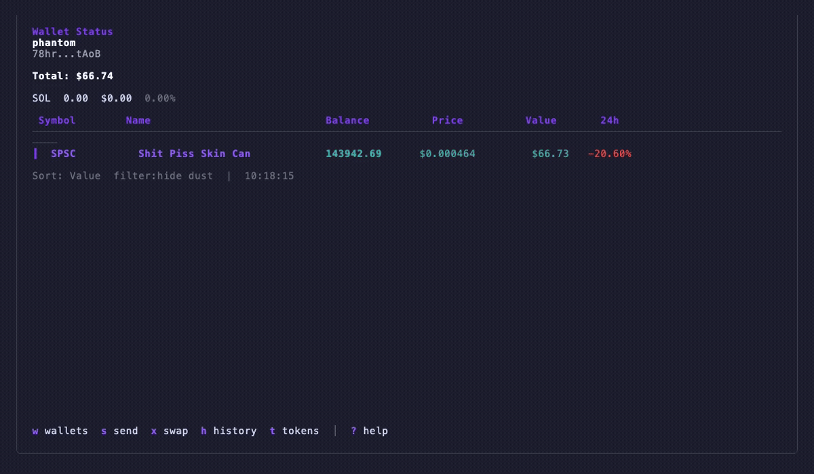
Task: Click the Price column header
Action: tap(448, 121)
